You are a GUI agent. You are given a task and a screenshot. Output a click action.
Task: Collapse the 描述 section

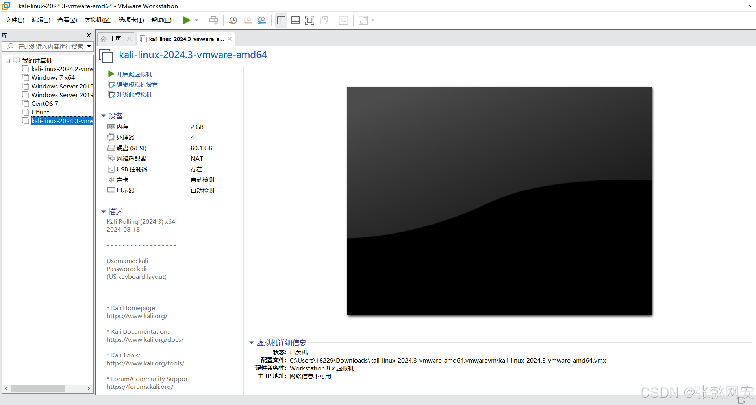pyautogui.click(x=104, y=212)
